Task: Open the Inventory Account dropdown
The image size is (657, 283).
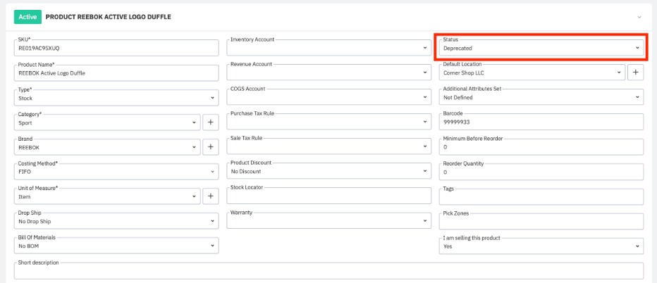Action: [328, 48]
